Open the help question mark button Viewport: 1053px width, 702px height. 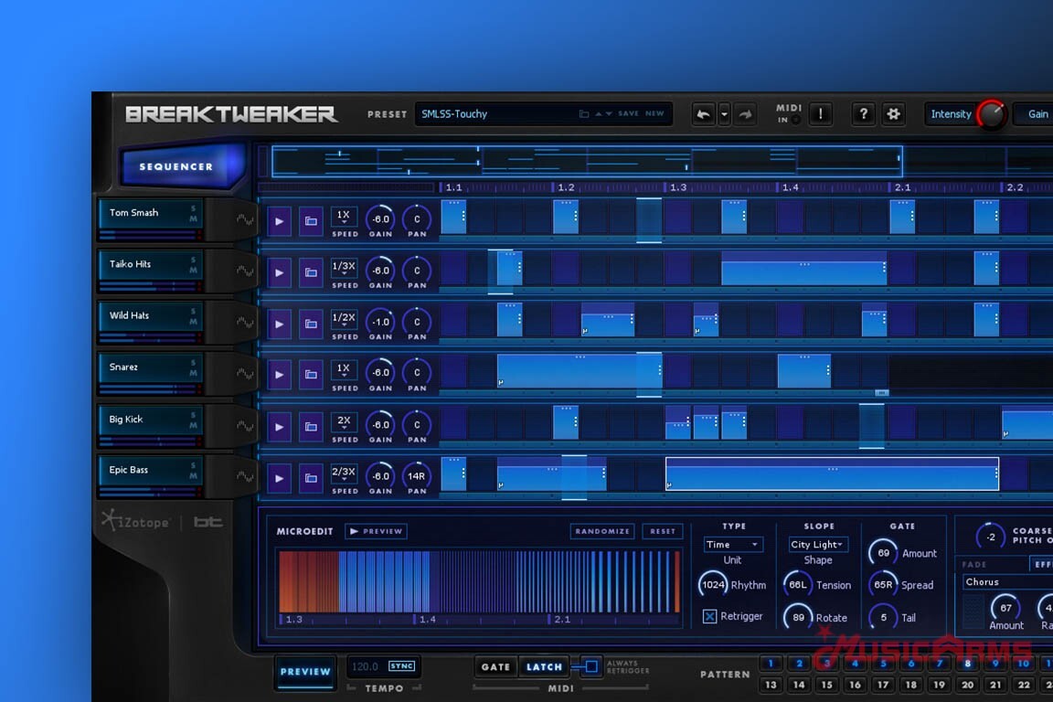(x=863, y=114)
